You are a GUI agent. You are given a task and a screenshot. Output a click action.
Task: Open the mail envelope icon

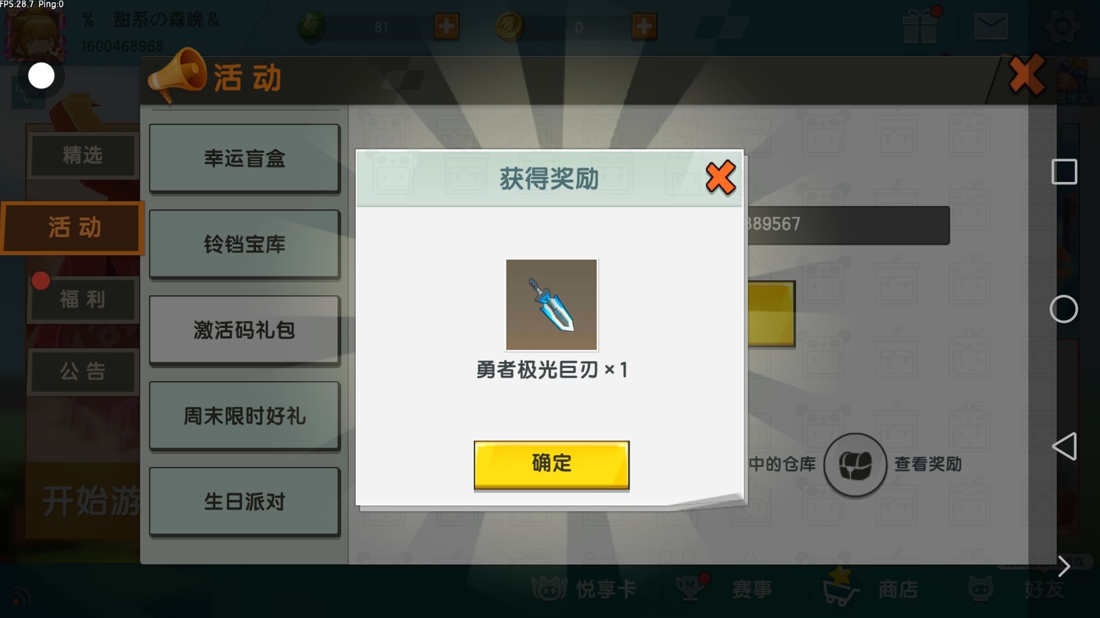991,26
